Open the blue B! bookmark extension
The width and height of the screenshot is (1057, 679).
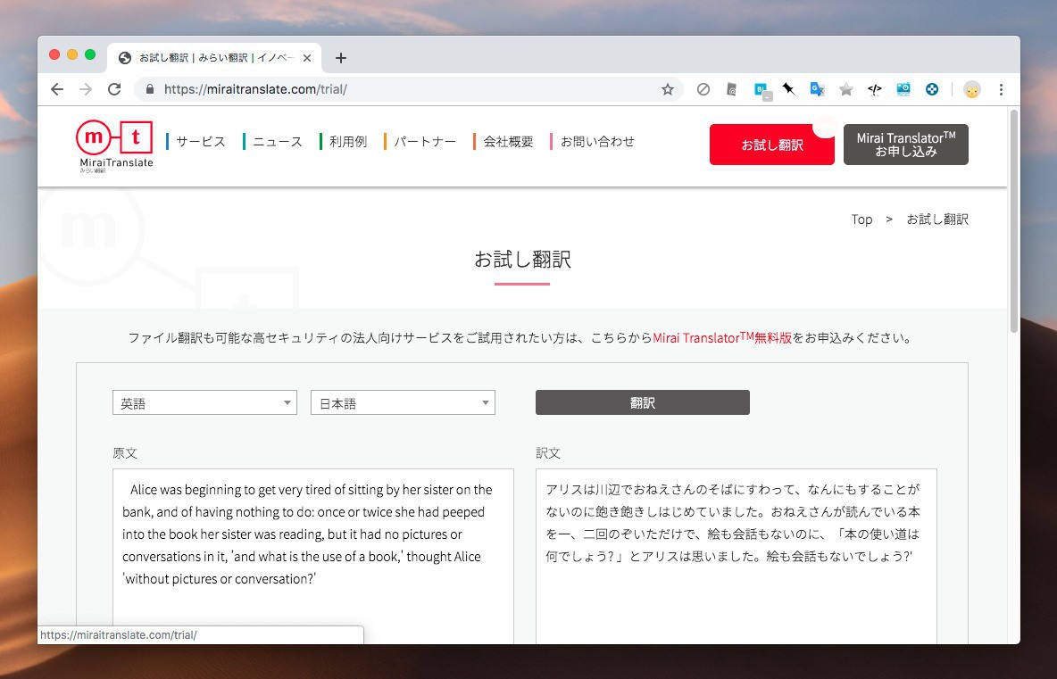[x=762, y=90]
